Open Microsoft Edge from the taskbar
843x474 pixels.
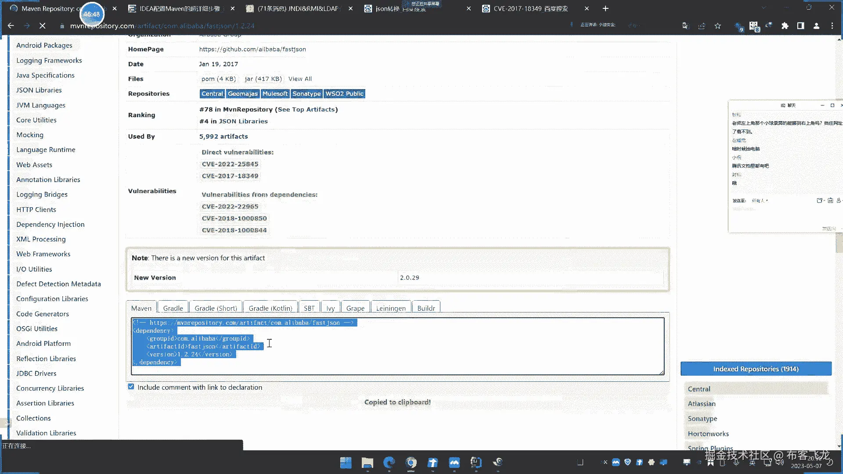coord(389,463)
